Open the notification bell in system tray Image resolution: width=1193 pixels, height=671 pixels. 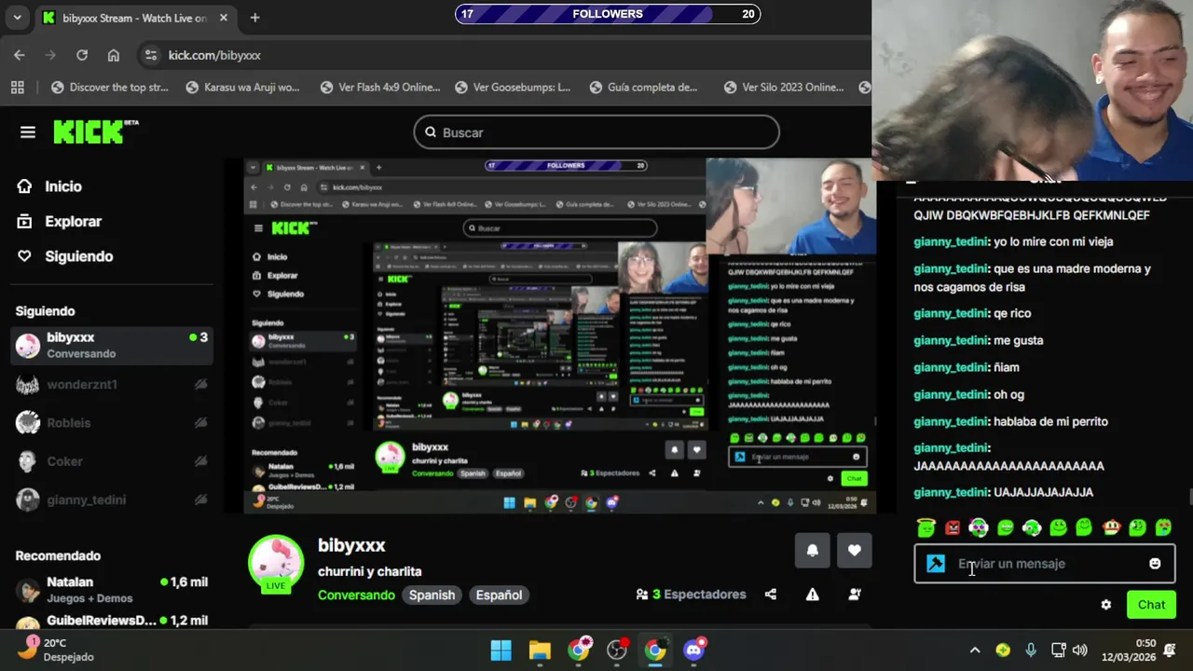(1171, 650)
